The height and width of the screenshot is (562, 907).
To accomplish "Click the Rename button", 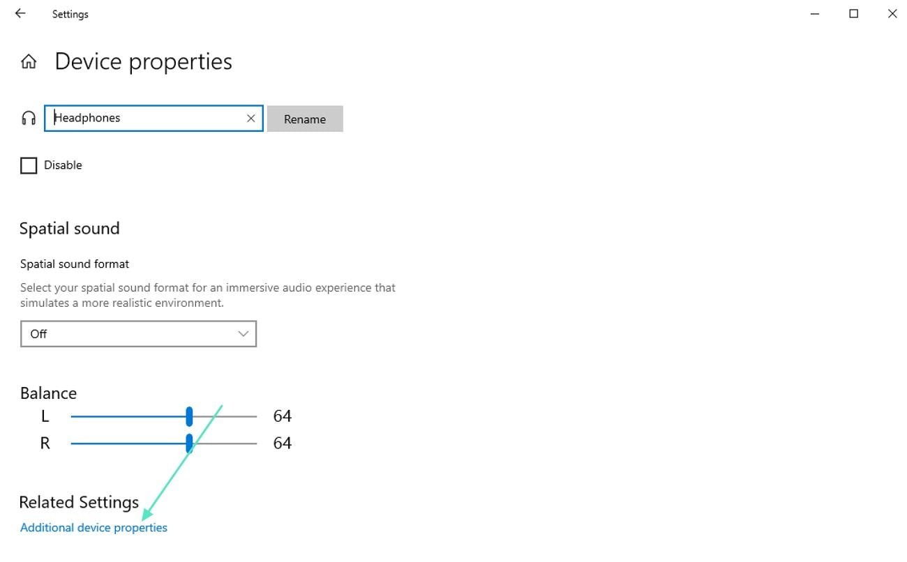I will tap(305, 119).
